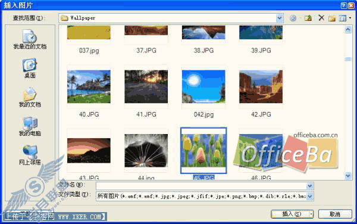Open My Computer (我的电脑) location
The height and width of the screenshot is (224, 357).
click(30, 126)
